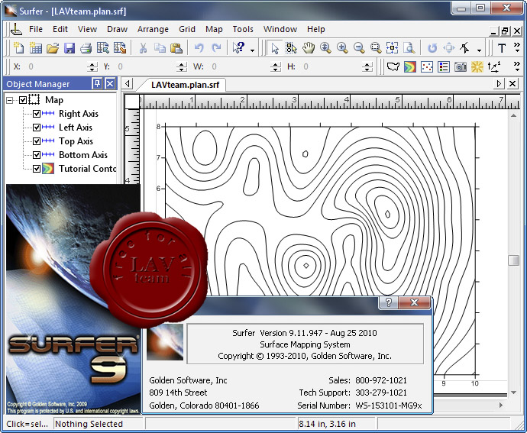Open a new worksheet

(x=35, y=48)
